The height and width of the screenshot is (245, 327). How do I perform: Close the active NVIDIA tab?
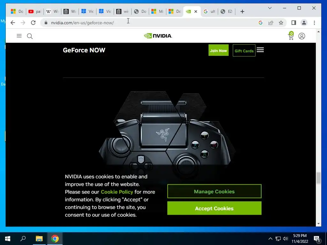tap(196, 11)
